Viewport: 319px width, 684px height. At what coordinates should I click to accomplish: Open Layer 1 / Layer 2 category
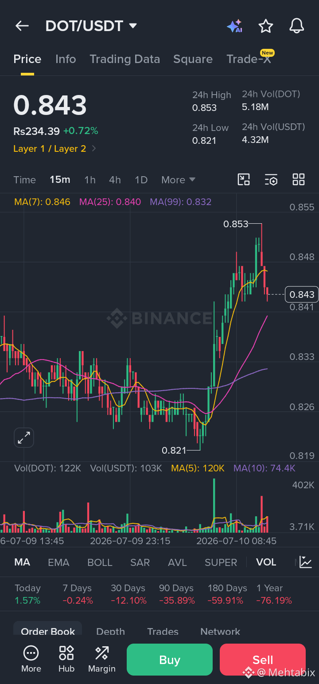pyautogui.click(x=55, y=149)
